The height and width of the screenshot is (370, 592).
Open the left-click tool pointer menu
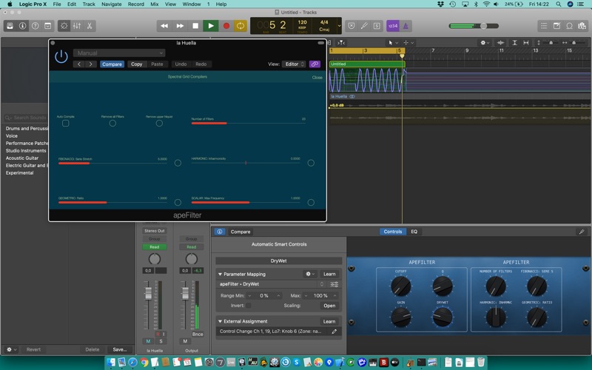tap(393, 43)
